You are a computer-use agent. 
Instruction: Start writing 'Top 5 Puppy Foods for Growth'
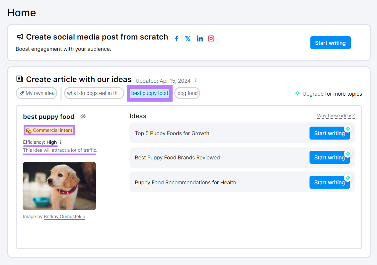point(329,133)
